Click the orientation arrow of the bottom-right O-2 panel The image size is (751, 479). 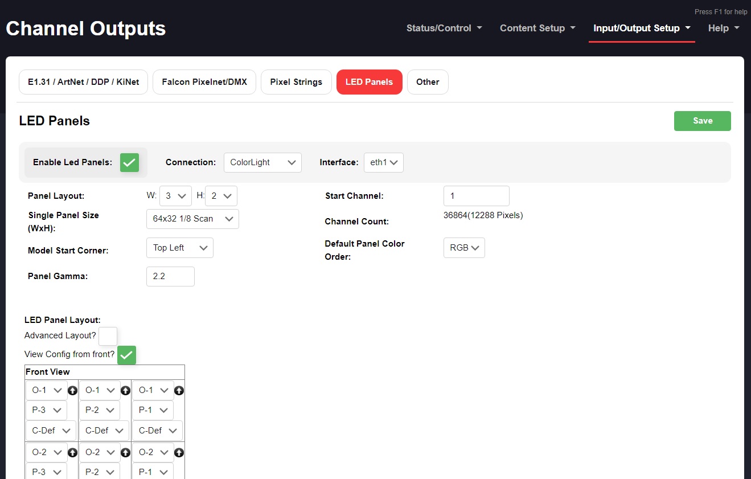coord(179,453)
